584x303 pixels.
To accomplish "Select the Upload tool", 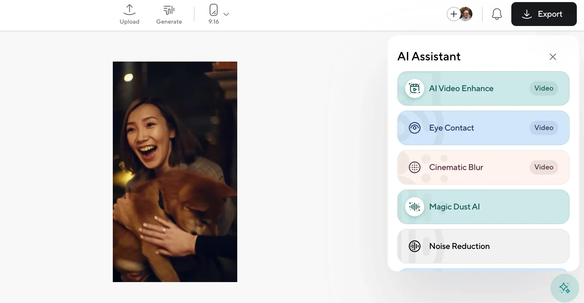I will (x=129, y=14).
